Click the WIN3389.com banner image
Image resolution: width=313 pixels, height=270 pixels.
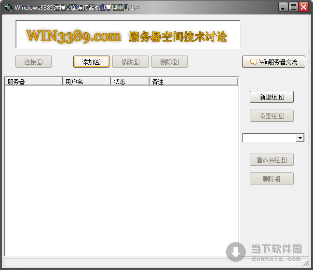pos(128,34)
